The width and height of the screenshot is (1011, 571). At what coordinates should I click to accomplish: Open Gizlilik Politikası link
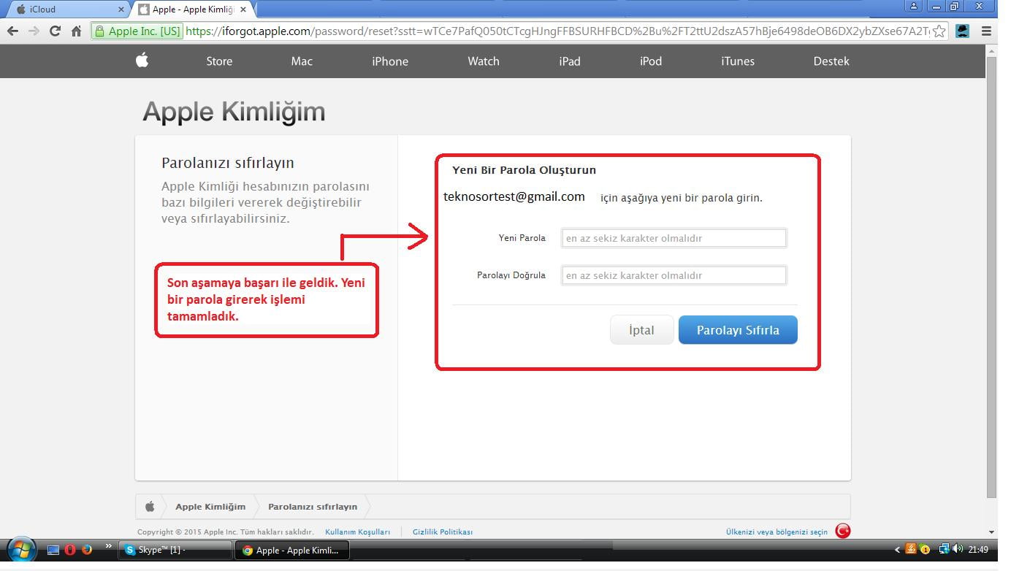[x=442, y=532]
